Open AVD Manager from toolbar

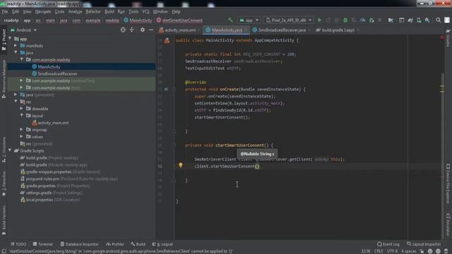click(419, 20)
